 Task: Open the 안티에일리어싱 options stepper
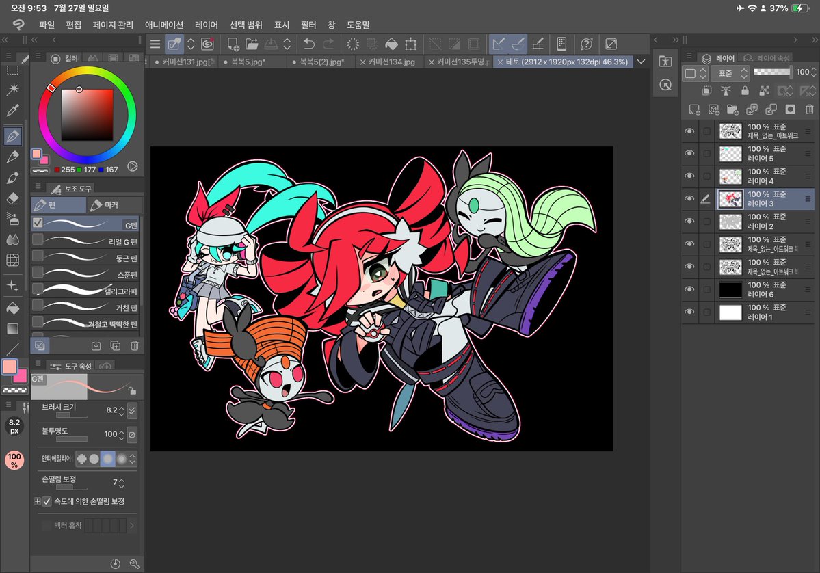click(x=132, y=459)
